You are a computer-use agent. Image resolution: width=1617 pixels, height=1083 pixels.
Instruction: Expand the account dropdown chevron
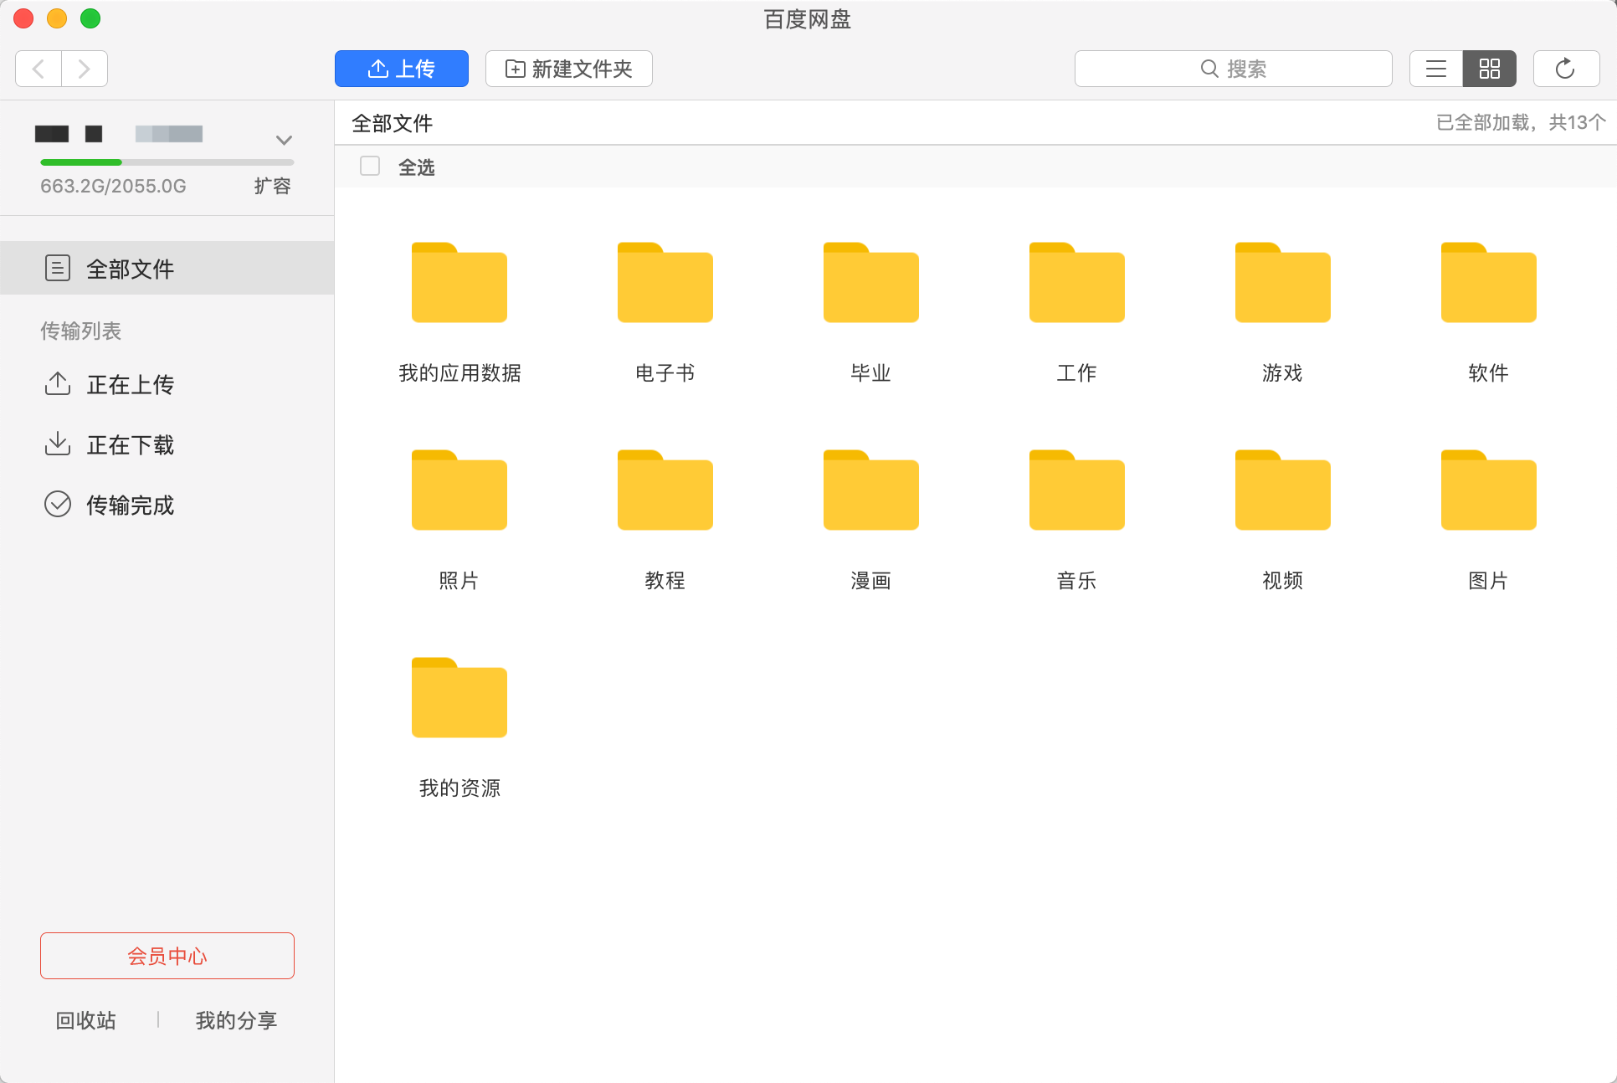[x=284, y=140]
